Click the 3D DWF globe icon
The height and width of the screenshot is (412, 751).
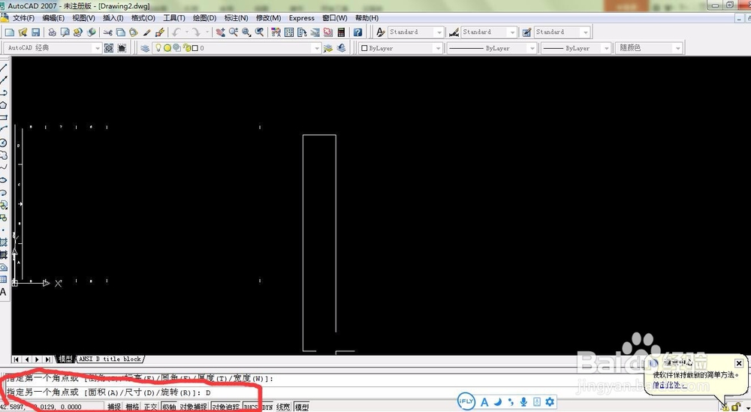pos(91,32)
